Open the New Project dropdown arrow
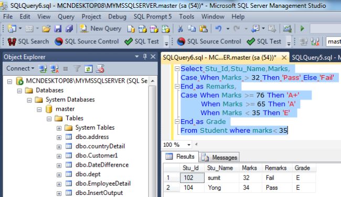Screen dimensions: 341x197 20,28
